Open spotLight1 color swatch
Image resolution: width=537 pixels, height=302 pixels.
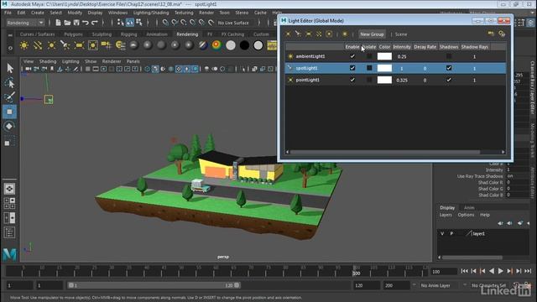click(384, 68)
